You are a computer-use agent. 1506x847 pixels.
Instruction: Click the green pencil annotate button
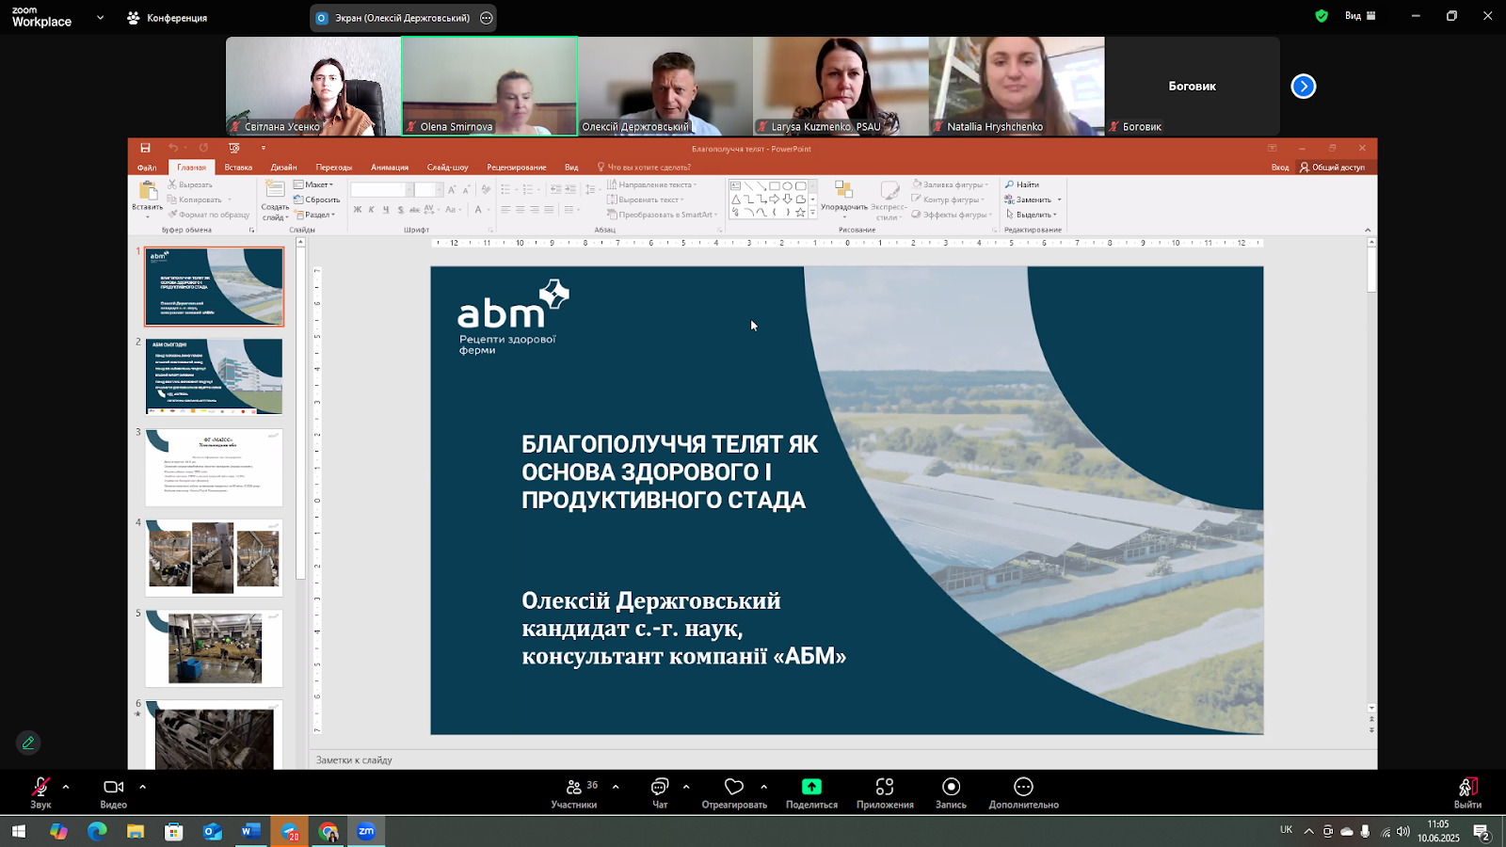28,743
